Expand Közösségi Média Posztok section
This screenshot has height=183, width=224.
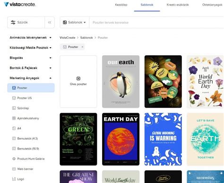pos(51,48)
